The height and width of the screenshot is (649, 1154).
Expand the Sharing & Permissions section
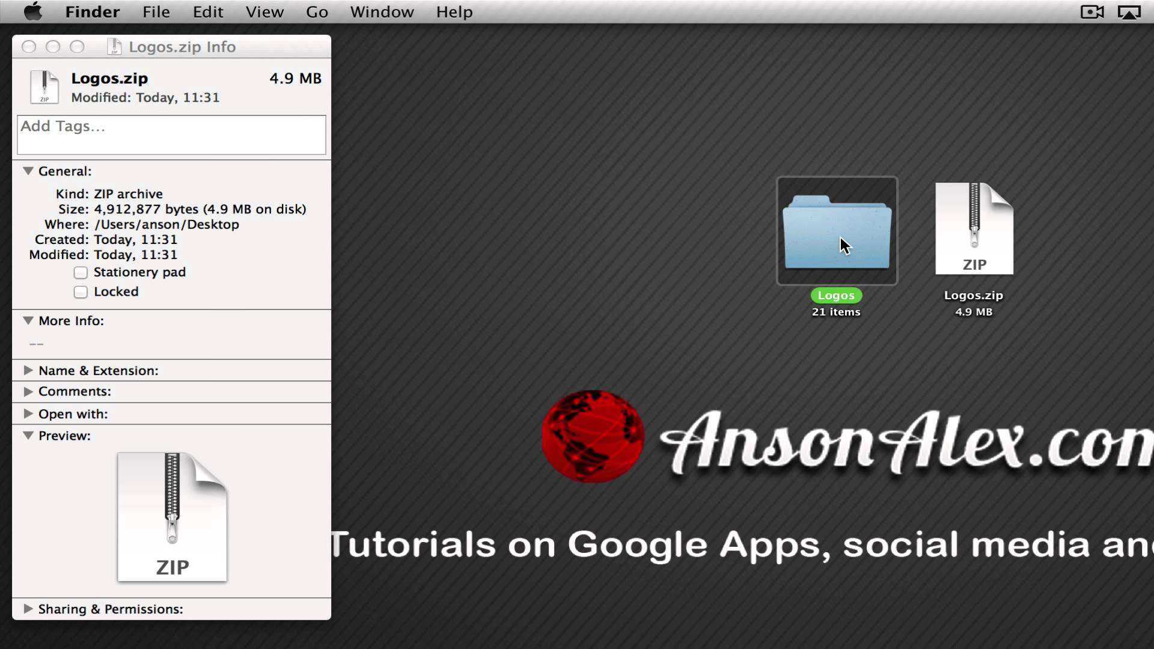(x=28, y=609)
